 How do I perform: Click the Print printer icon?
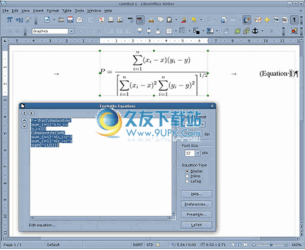click(x=110, y=20)
